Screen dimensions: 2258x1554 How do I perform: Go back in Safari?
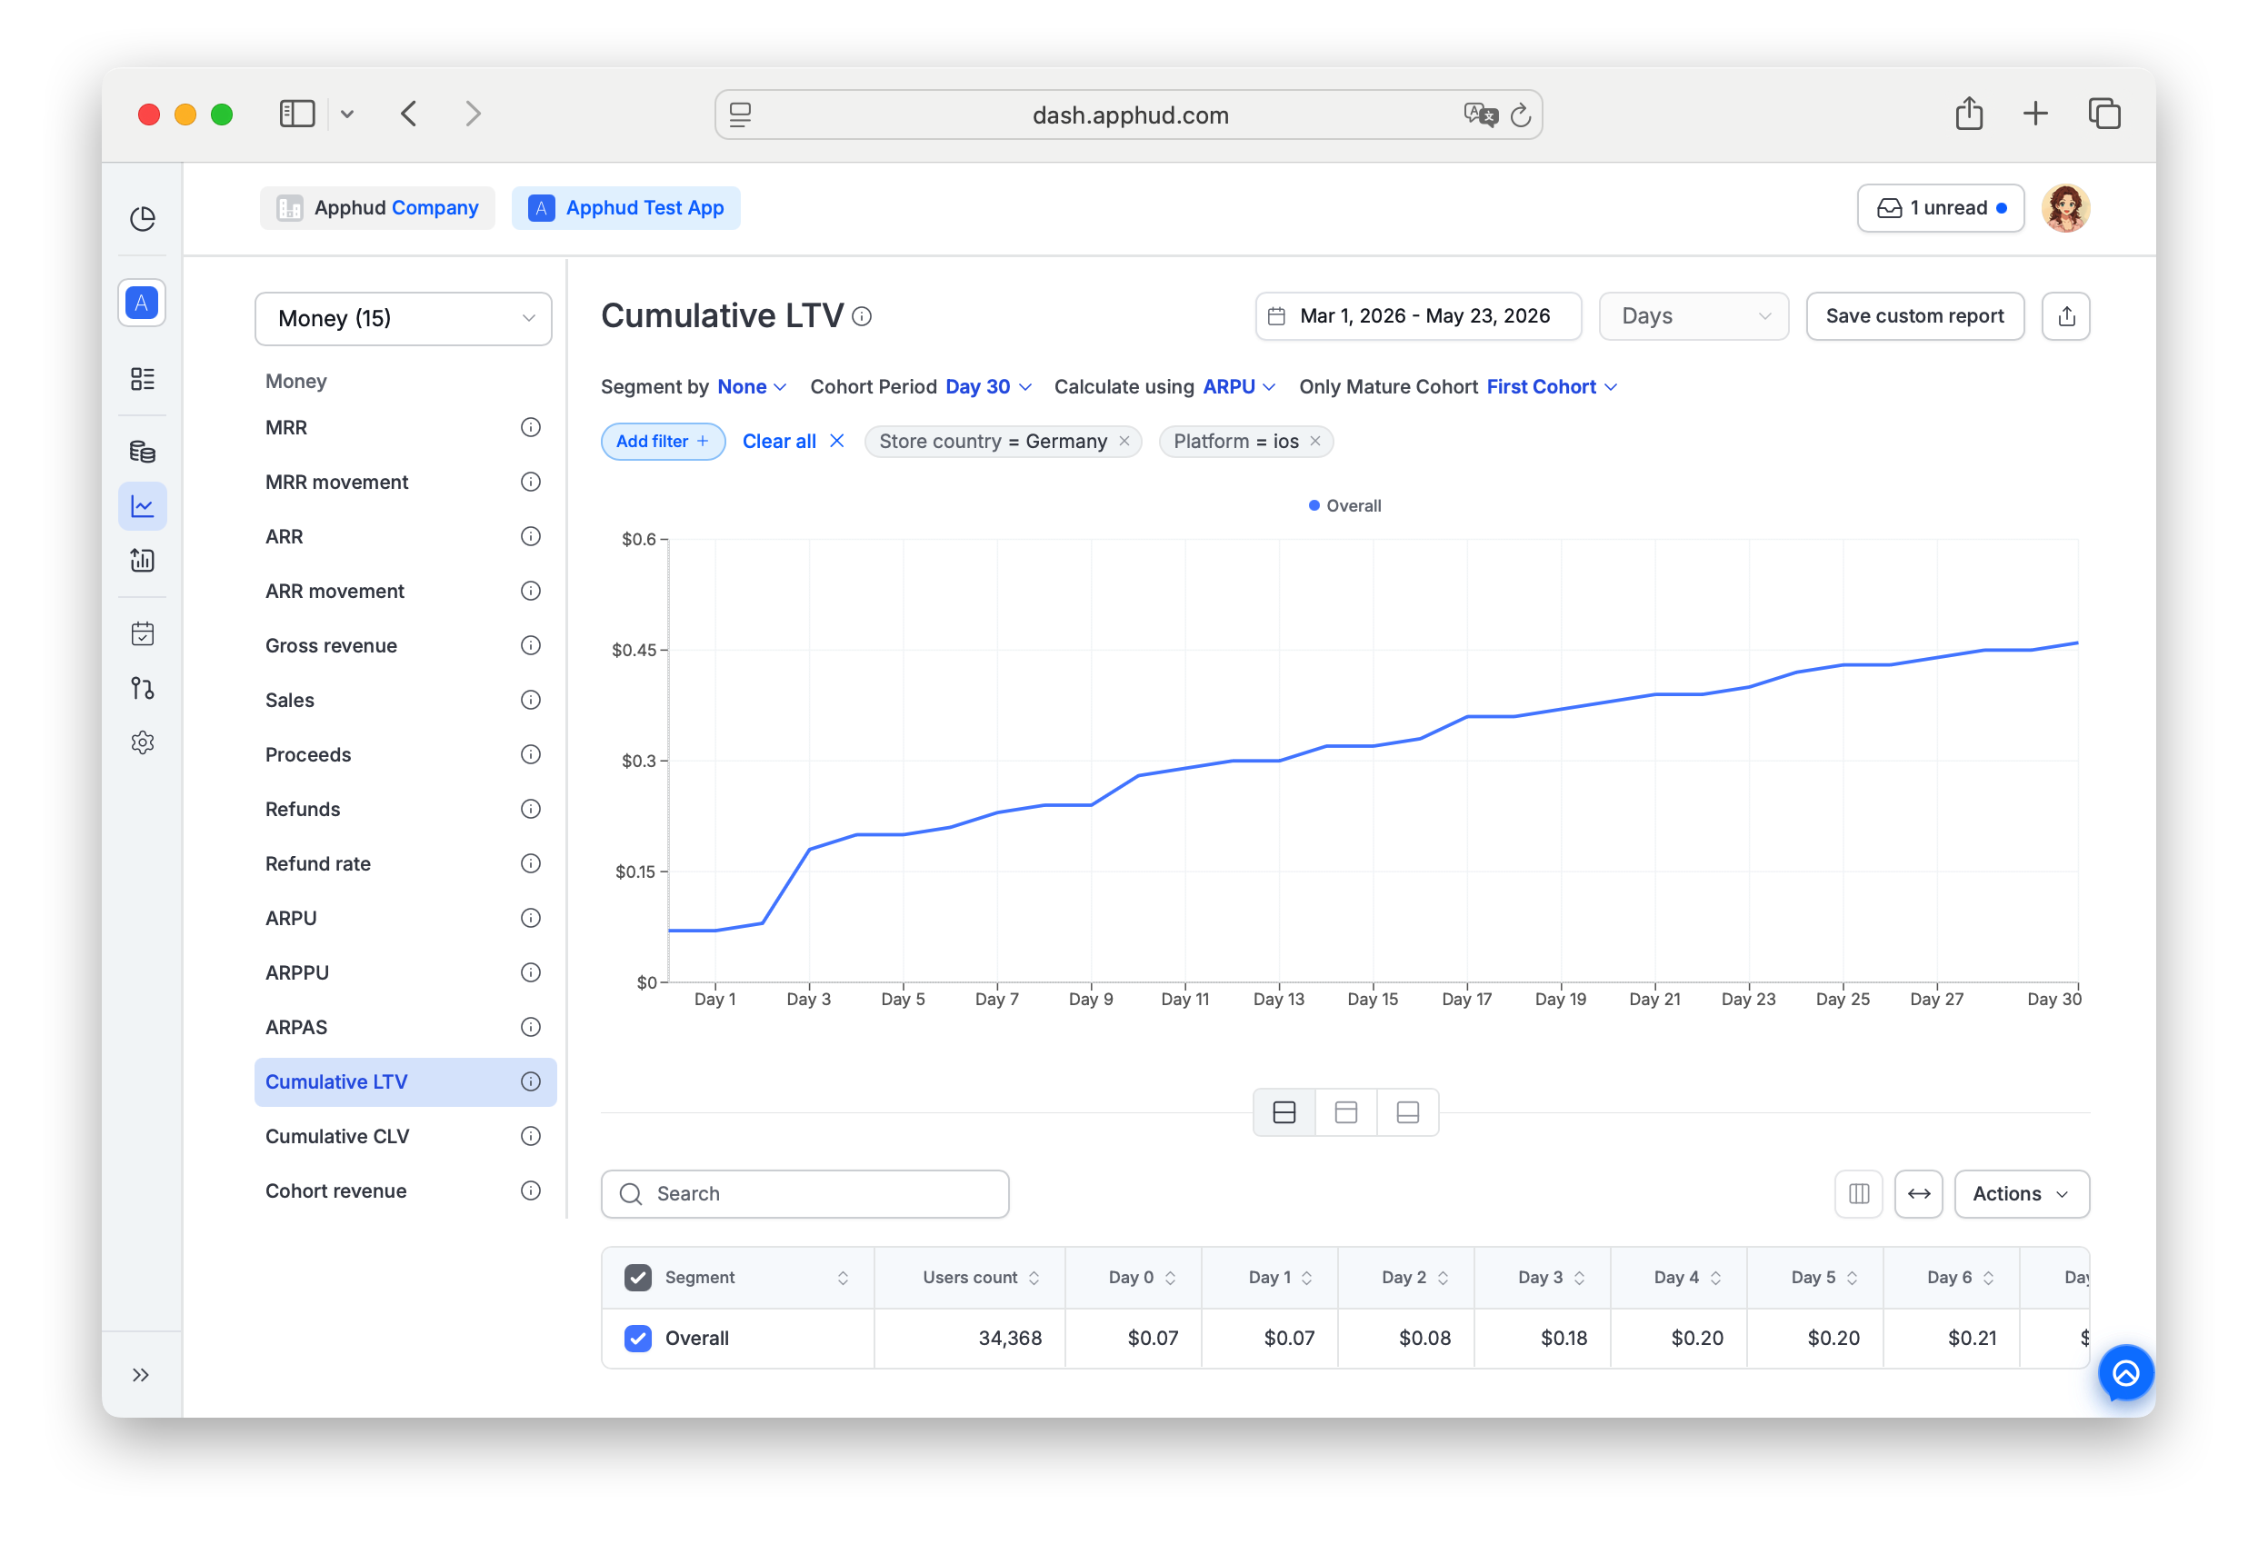[409, 114]
